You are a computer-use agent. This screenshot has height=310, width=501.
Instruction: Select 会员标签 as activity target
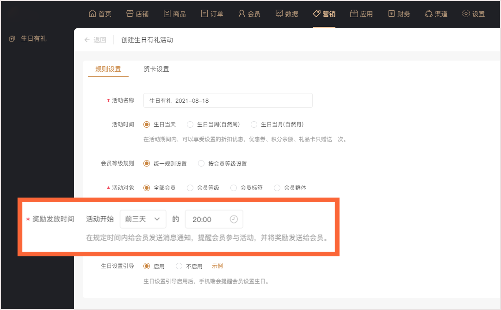click(234, 188)
